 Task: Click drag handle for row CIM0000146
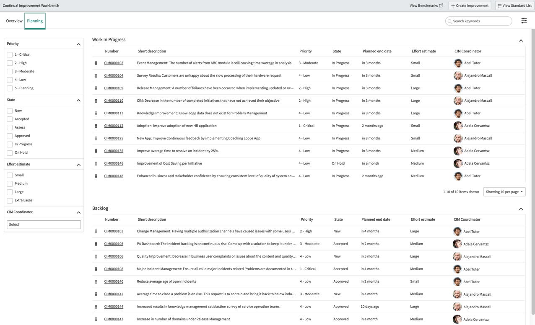click(96, 164)
